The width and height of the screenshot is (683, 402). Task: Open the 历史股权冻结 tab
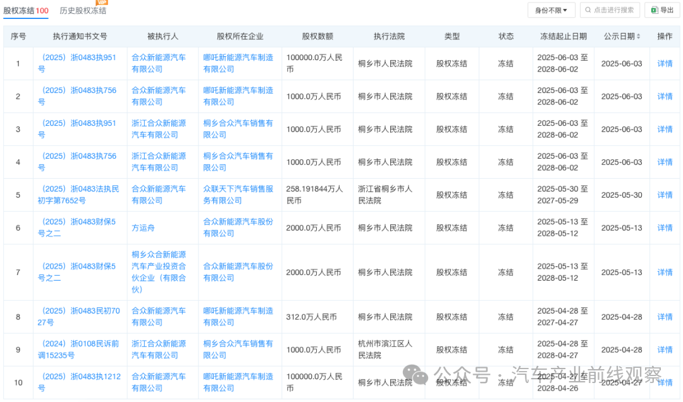[x=83, y=11]
